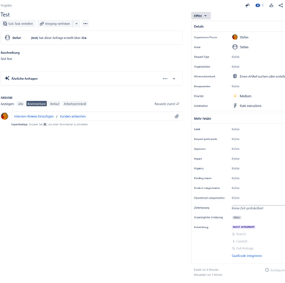This screenshot has height=283, width=285.
Task: Click Vorgang verlinken button
Action: 55,24
